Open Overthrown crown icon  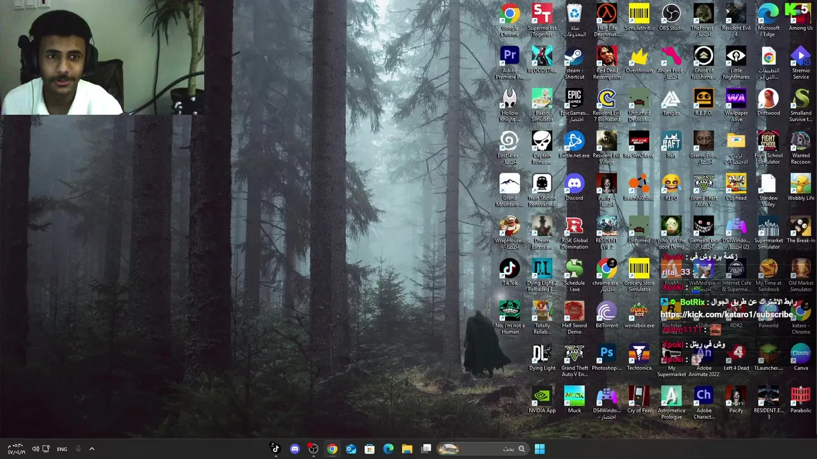pyautogui.click(x=639, y=59)
